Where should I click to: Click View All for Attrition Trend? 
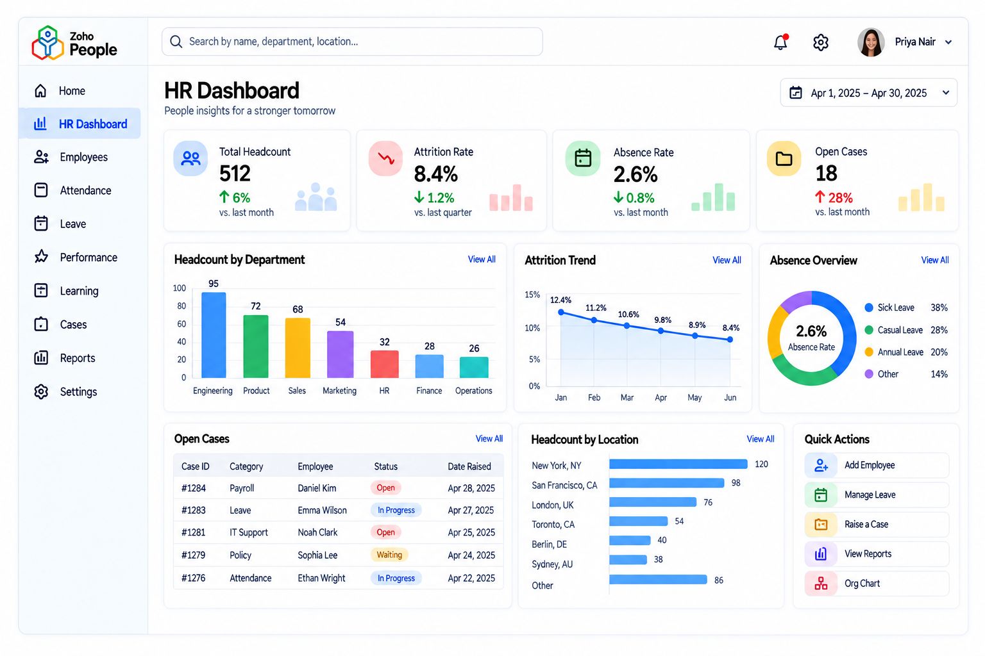[727, 260]
